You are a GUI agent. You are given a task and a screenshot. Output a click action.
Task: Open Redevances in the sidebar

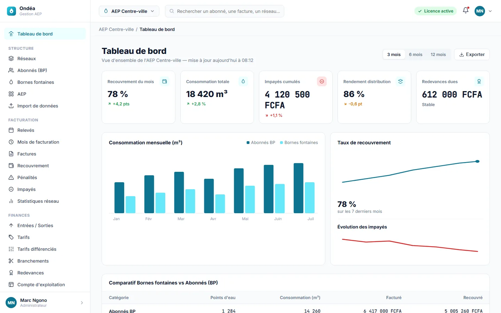click(45, 273)
